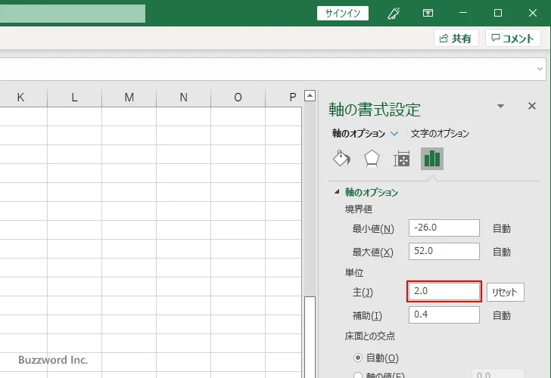Select column O header
This screenshot has width=551, height=378.
click(238, 98)
